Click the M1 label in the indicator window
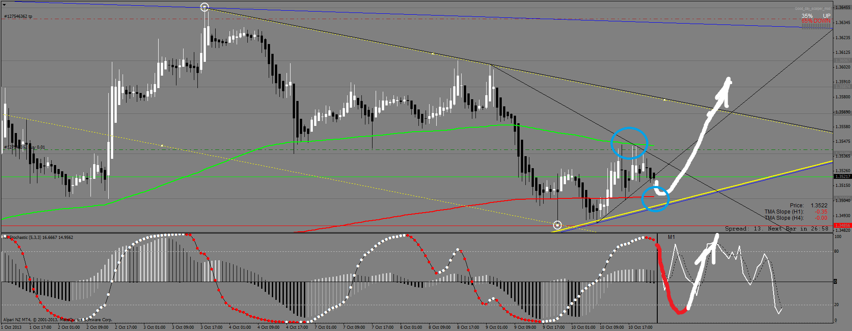Viewport: 852px width, 331px height. (x=671, y=237)
